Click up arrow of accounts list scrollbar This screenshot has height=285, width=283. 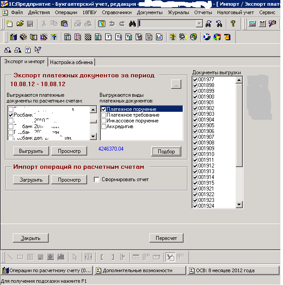pyautogui.click(x=93, y=110)
